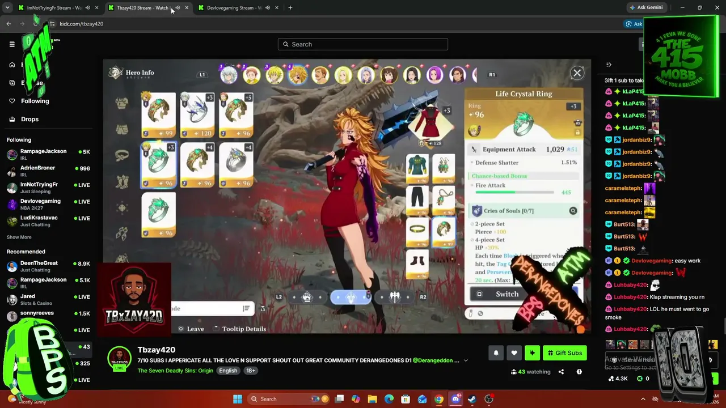This screenshot has height=408, width=726.
Task: Expand the stream title chevron
Action: pos(466,360)
